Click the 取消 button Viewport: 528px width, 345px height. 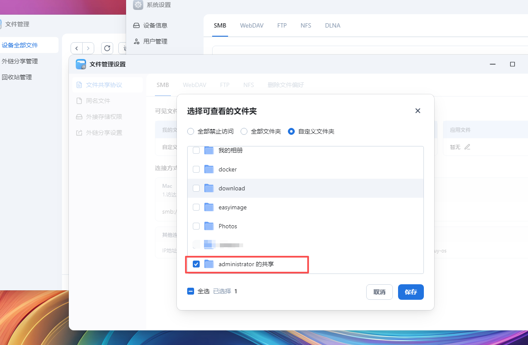379,292
